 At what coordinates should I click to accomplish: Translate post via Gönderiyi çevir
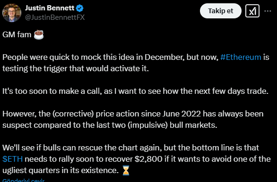[x=24, y=180]
